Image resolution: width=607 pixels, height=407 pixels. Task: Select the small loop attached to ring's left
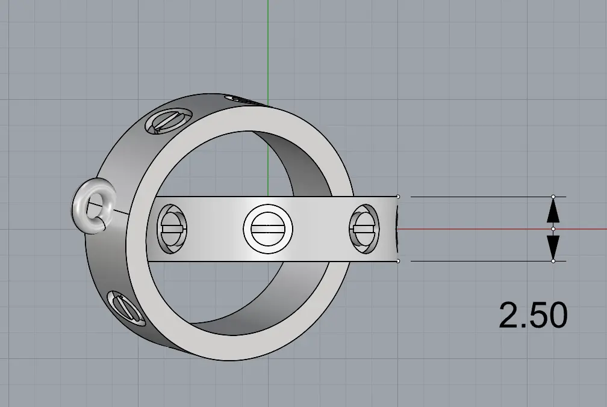[89, 207]
